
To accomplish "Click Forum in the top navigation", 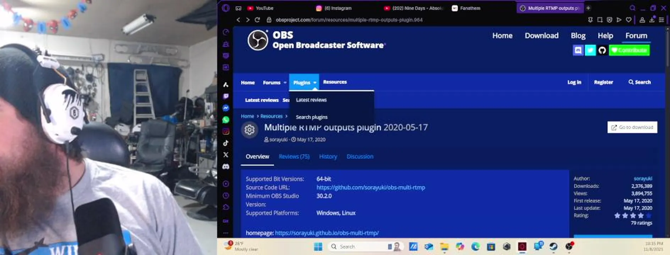I will [636, 36].
